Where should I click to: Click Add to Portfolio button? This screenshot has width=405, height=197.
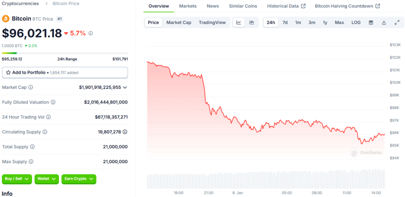pos(65,73)
